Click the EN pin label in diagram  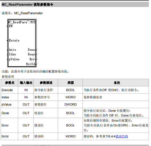(x=11, y=26)
